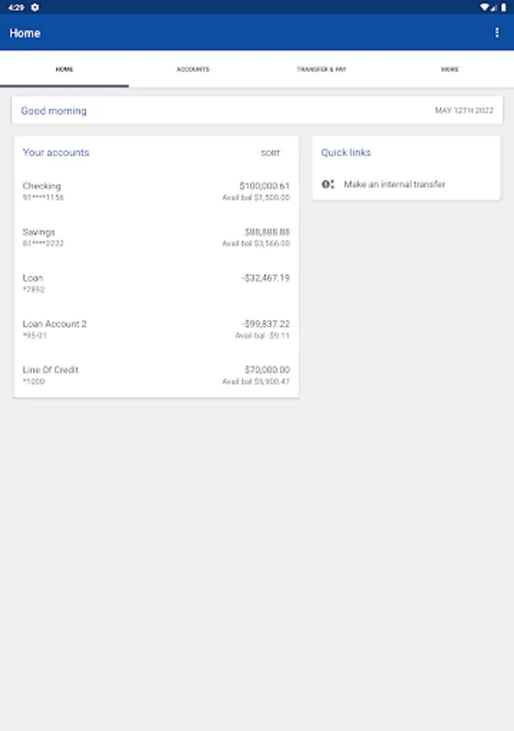Click the May 12th 2022 date label
This screenshot has width=514, height=731.
pos(464,110)
